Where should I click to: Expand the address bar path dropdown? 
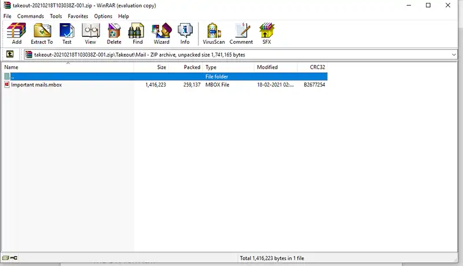click(454, 54)
